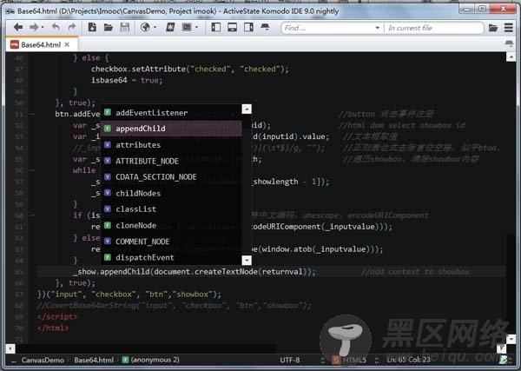Viewport: 521px width, 371px height.
Task: Toggle the left side pane
Action: click(216, 27)
